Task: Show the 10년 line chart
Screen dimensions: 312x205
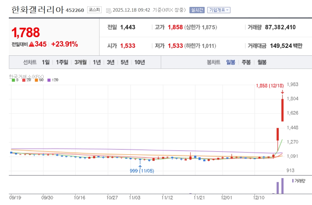Action: coord(139,62)
